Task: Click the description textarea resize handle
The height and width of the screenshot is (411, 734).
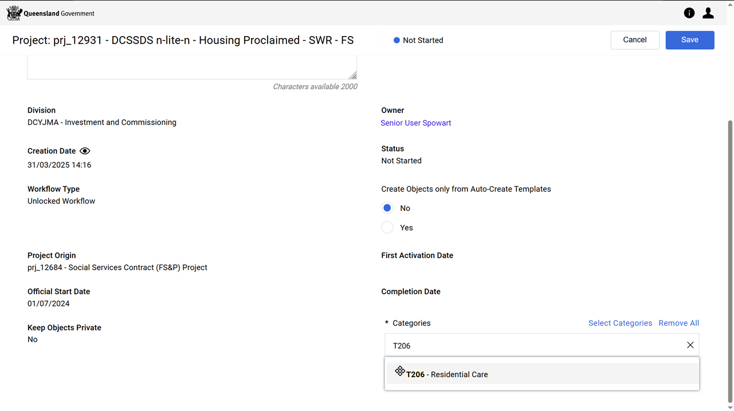Action: point(353,76)
